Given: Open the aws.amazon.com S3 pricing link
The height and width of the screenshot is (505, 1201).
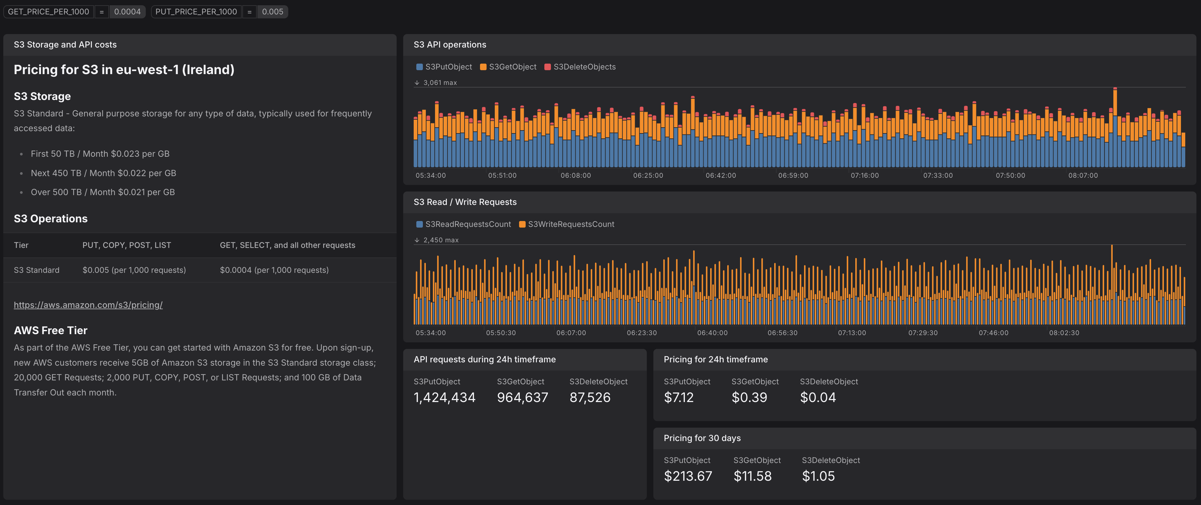Looking at the screenshot, I should point(88,305).
